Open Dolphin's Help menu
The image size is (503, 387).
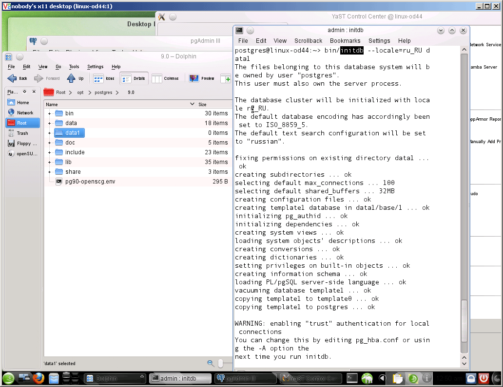(x=116, y=67)
